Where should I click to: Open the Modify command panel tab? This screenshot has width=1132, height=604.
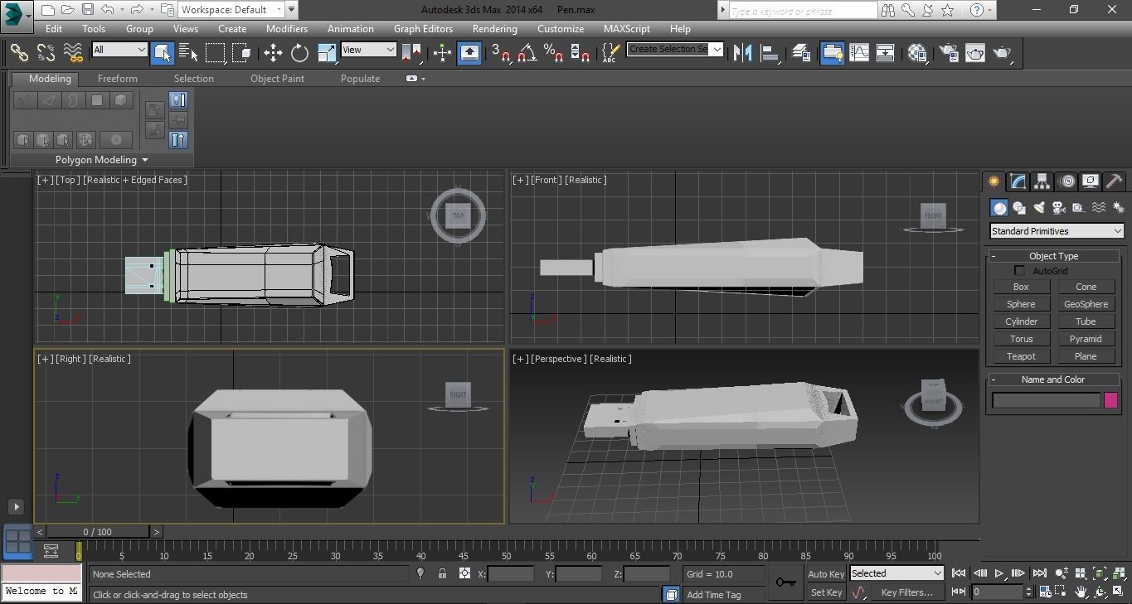pyautogui.click(x=1018, y=181)
